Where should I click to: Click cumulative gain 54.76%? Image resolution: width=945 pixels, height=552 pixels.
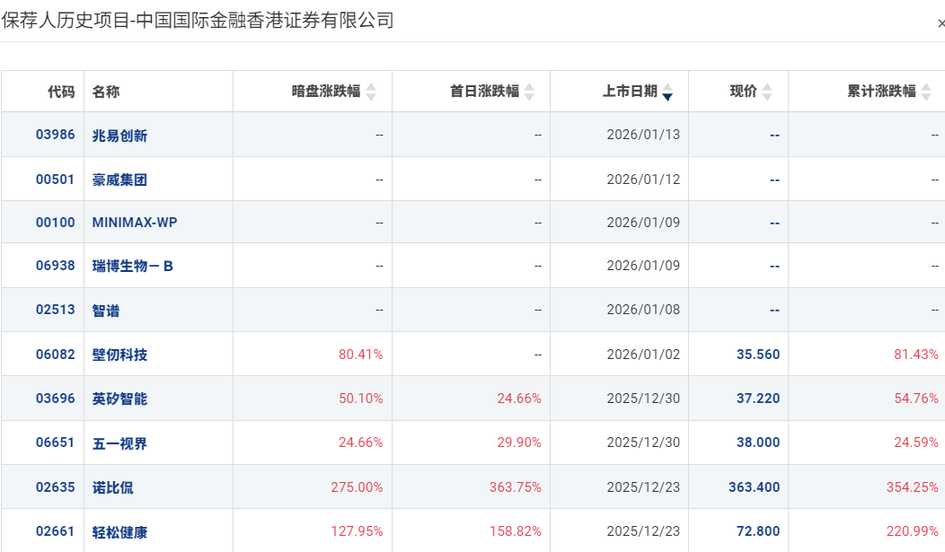tap(916, 398)
